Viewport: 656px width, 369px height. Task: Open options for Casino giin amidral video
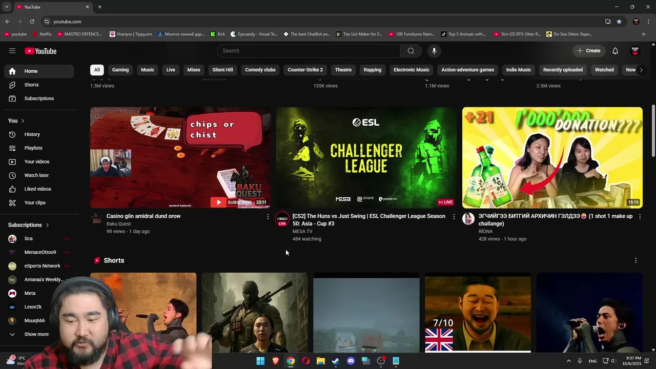point(268,217)
